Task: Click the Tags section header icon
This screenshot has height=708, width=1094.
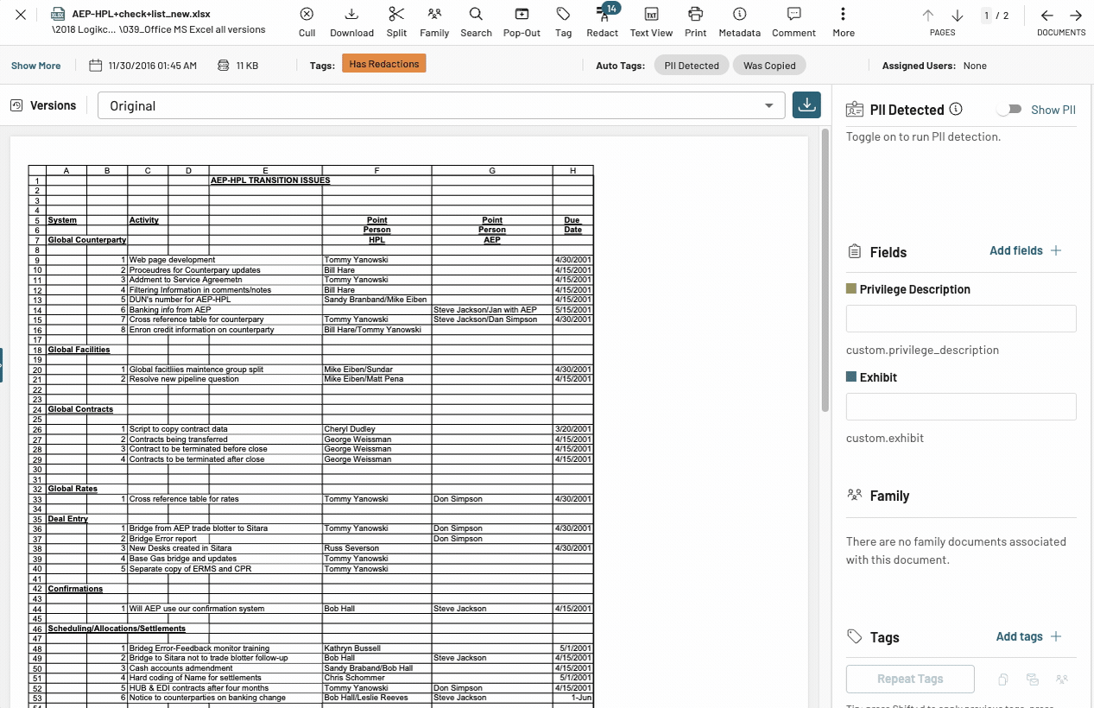Action: pos(854,636)
